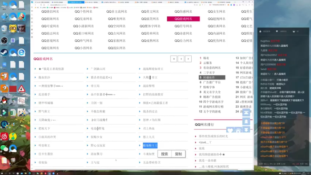311x175 pixels.
Task: Open the Filmora editor desktop icon
Action: click(4, 112)
